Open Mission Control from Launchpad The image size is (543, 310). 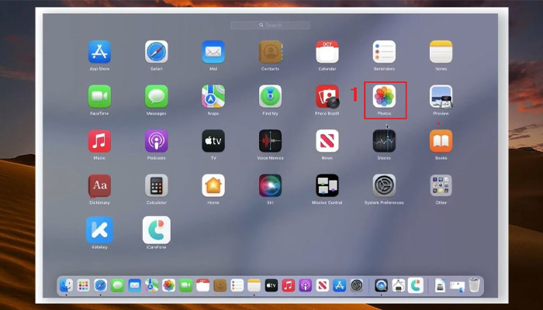[327, 186]
